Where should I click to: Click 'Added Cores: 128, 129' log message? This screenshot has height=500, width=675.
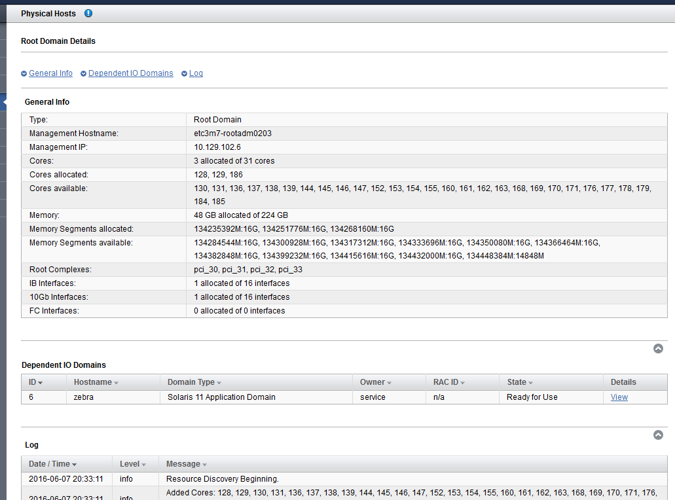point(411,493)
